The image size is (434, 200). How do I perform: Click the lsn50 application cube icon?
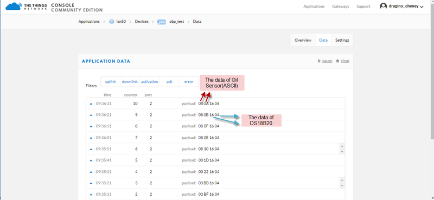(112, 21)
